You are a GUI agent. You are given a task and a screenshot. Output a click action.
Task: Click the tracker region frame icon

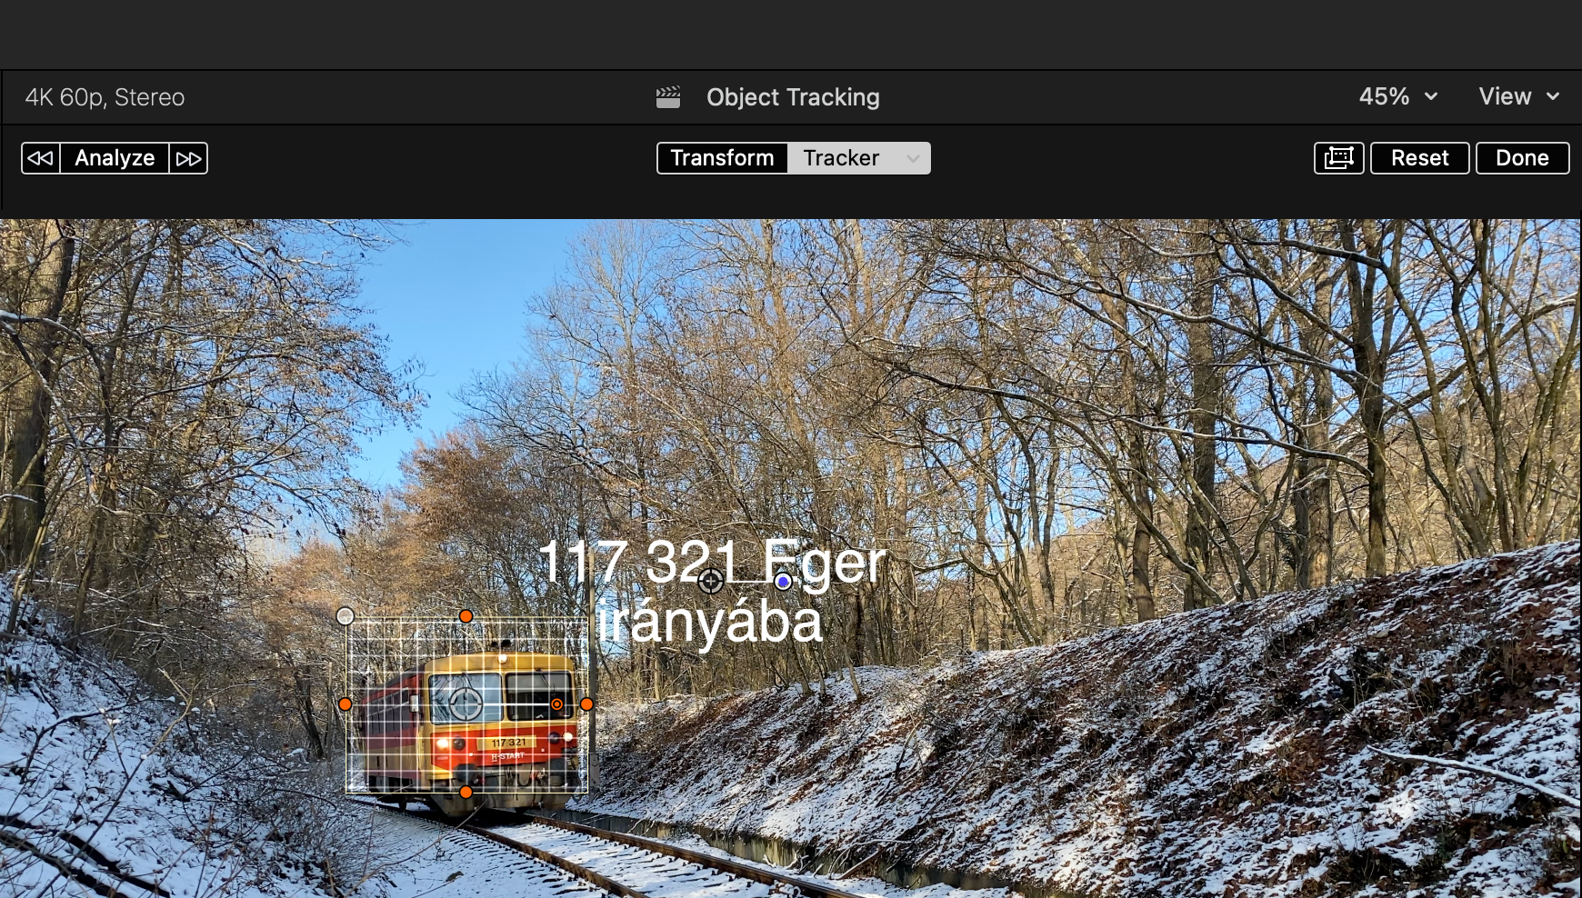1339,158
